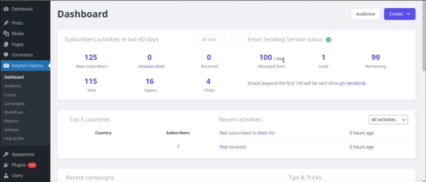The height and width of the screenshot is (182, 426).
Task: Click the Posts pushpin icon
Action: click(6, 23)
